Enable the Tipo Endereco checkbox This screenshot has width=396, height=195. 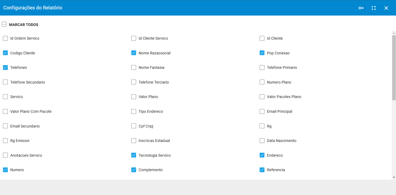point(134,111)
